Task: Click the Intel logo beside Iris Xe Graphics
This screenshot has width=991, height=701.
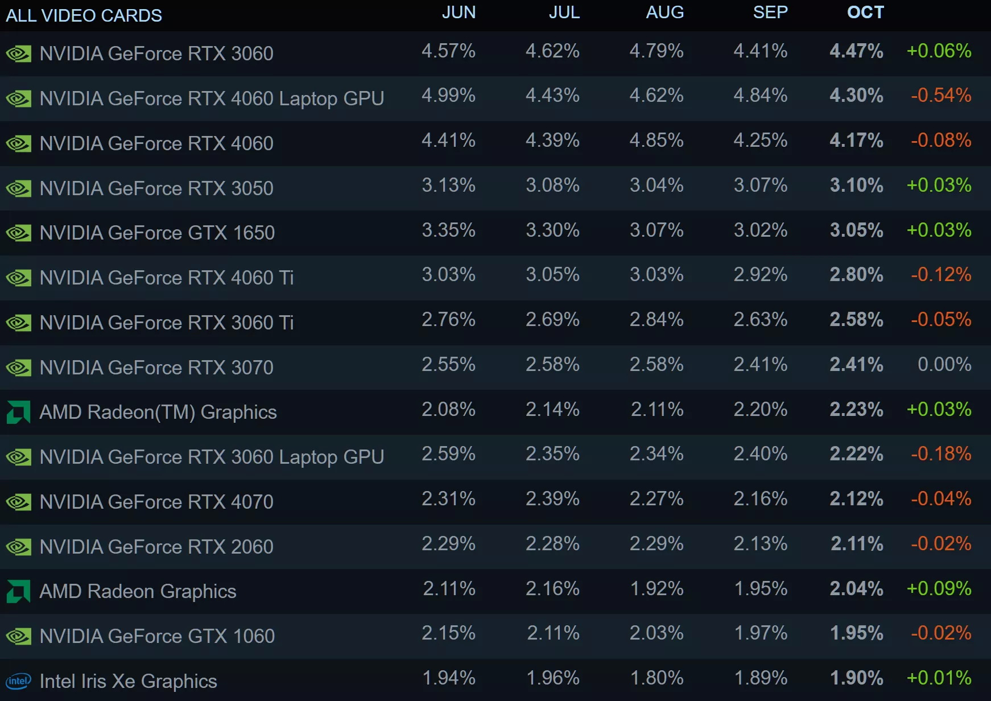Action: 18,681
